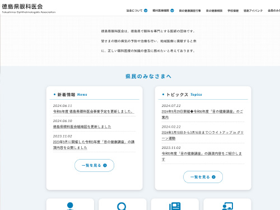Open the 当会について menu item
280x210 pixels.
pos(134,11)
